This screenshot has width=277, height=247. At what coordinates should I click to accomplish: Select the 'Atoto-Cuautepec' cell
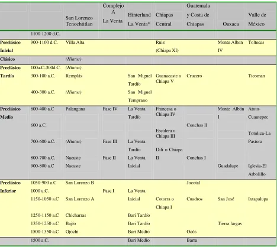(258, 113)
